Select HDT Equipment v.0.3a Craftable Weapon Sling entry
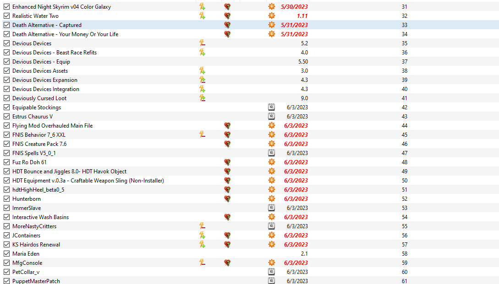Viewport: 499px width, 284px height. click(x=88, y=181)
